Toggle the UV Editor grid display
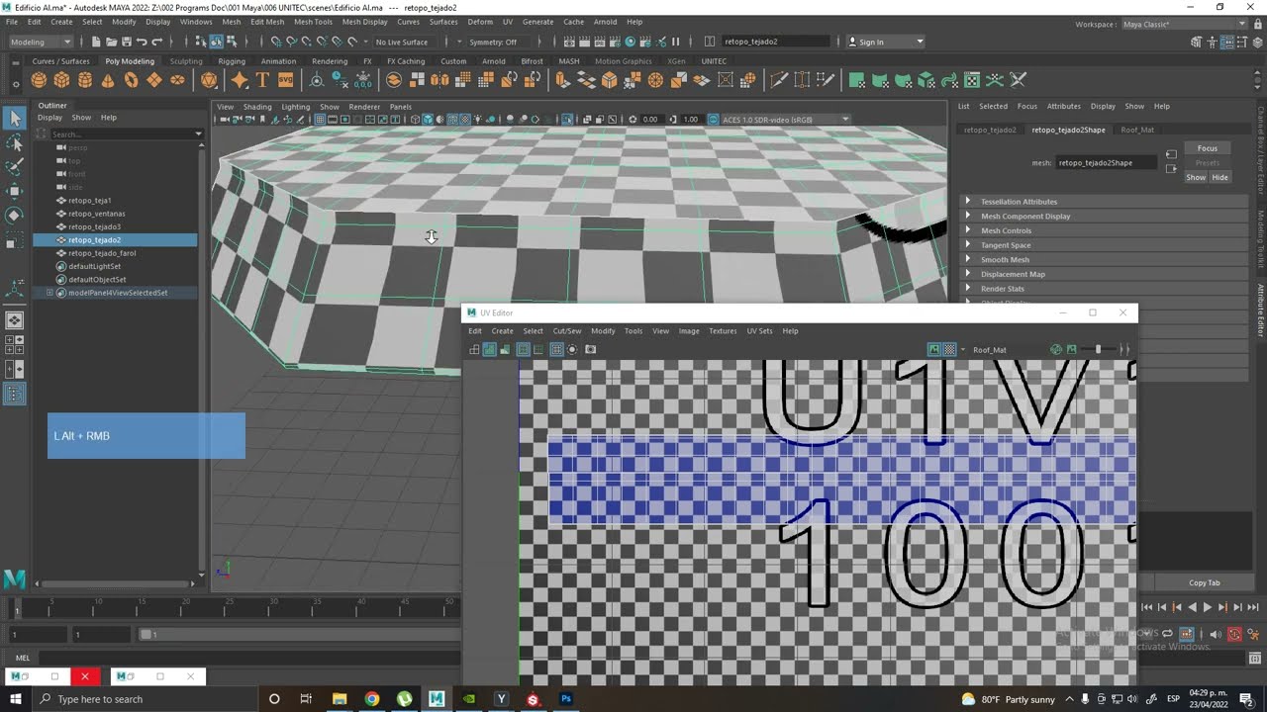 (556, 349)
